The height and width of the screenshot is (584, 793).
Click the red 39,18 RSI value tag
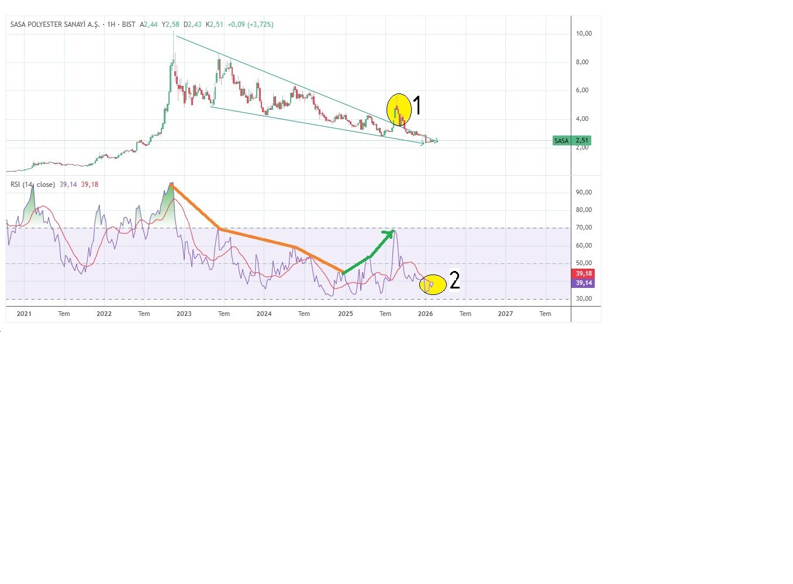pyautogui.click(x=584, y=273)
